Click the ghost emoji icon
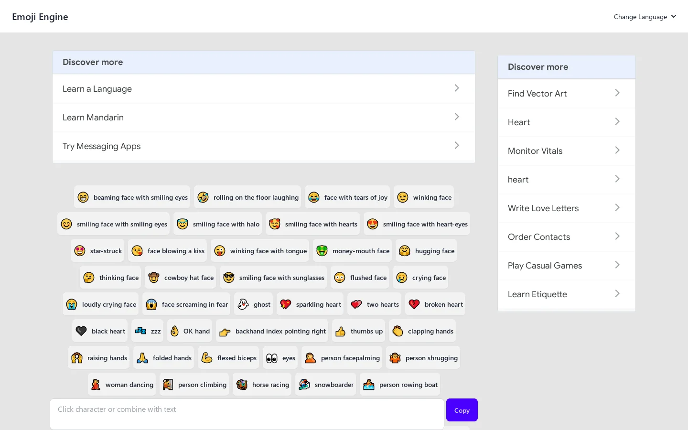688x430 pixels. click(x=243, y=304)
